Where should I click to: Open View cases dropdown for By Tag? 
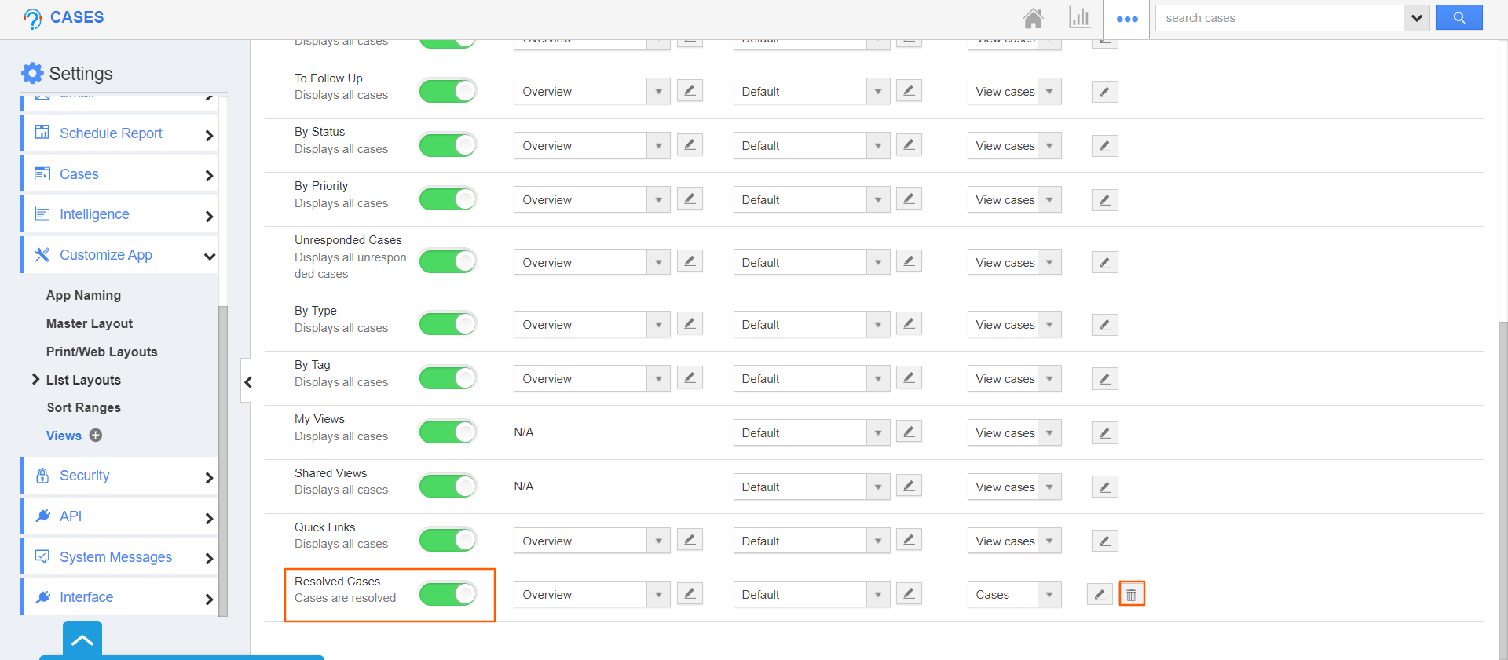click(1014, 378)
